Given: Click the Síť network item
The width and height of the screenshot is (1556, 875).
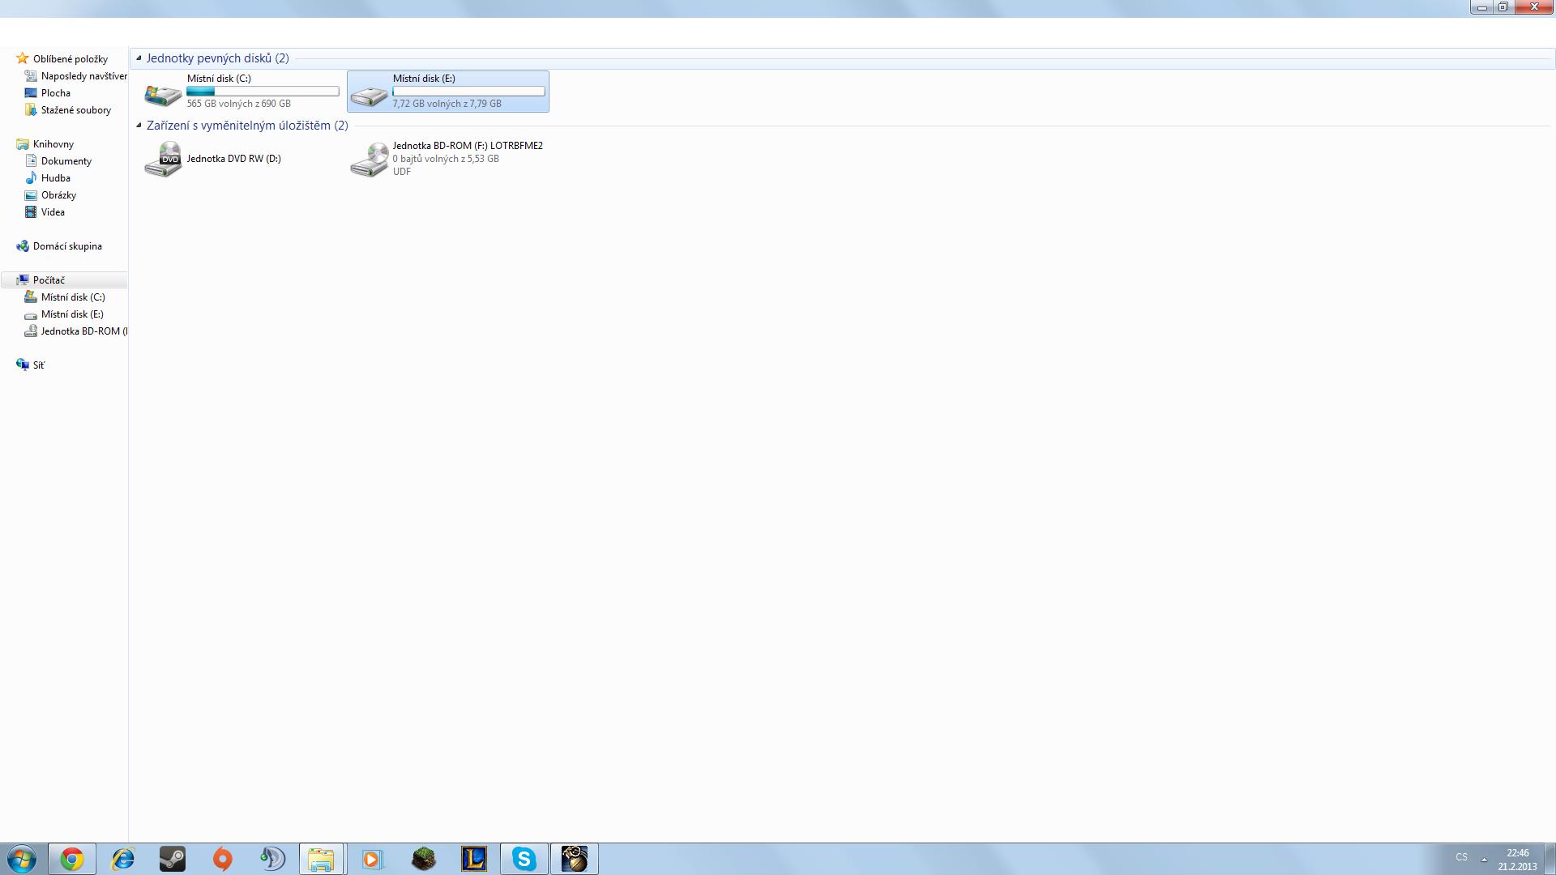Looking at the screenshot, I should tap(38, 365).
